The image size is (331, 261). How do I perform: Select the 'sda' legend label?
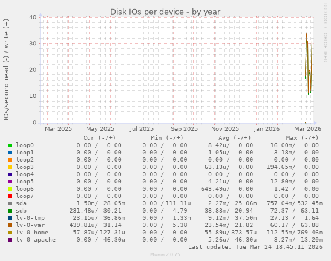pyautogui.click(x=21, y=203)
